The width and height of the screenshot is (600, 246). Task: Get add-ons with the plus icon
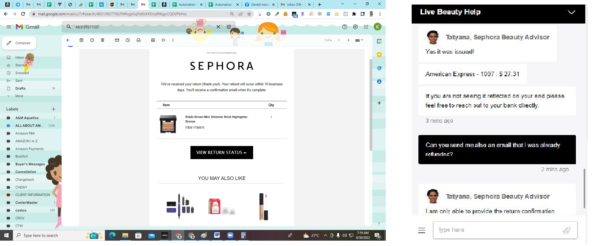[x=379, y=103]
